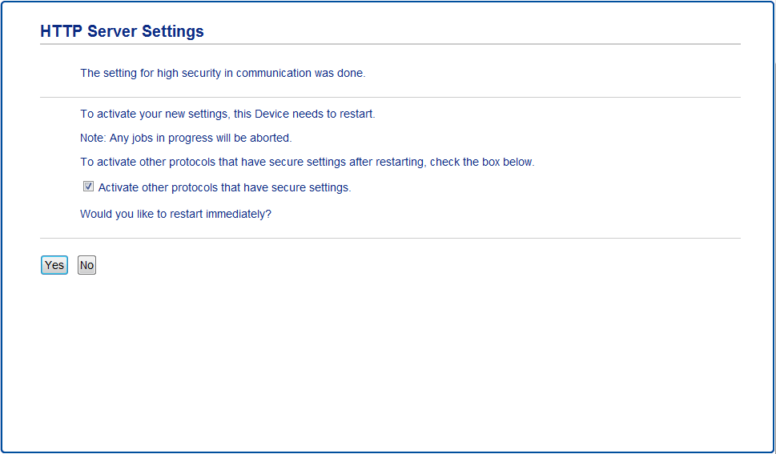
Task: Click the empty page area below the buttons
Action: click(x=390, y=360)
